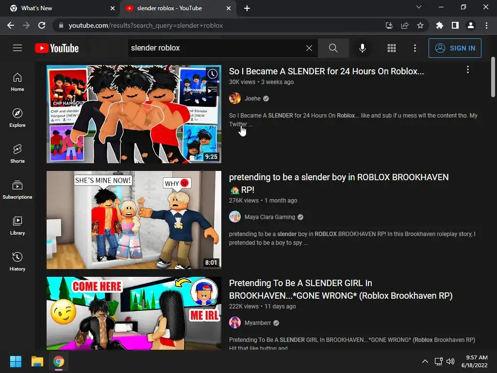Open 'So I Became A SLENDER for 24 Hours' title
The height and width of the screenshot is (373, 497).
tap(327, 71)
